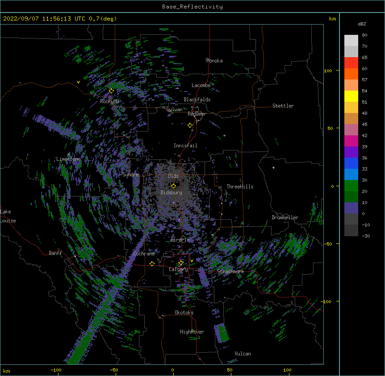
Task: Click the white asterisk east of Innisfail
Action: pos(224,135)
